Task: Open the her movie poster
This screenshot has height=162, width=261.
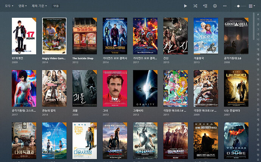Action: point(115,88)
